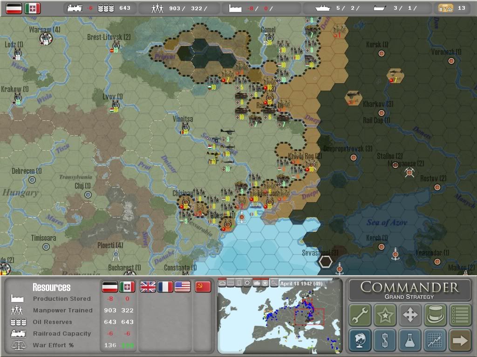This screenshot has width=477, height=357.
Task: Select the Soviet unit east of Kursk
Action: pyautogui.click(x=395, y=76)
